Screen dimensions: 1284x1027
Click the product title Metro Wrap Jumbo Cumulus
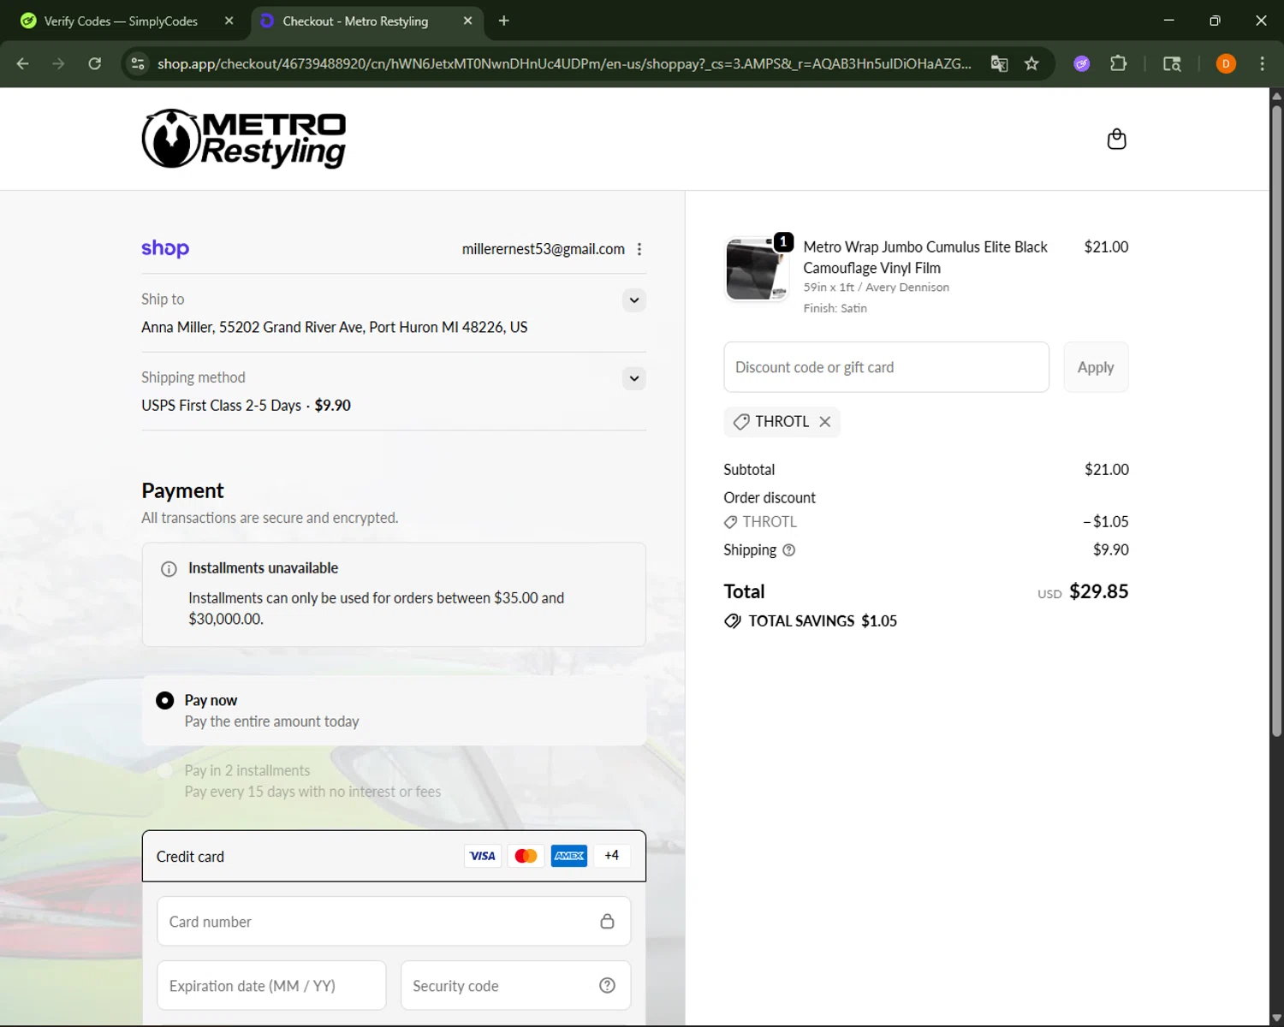925,258
